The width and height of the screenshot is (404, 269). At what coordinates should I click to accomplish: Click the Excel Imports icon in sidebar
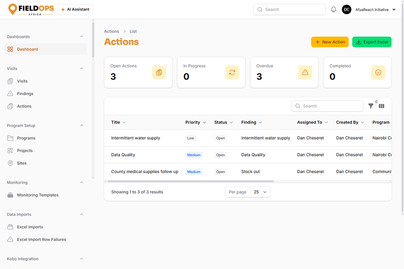tap(10, 227)
